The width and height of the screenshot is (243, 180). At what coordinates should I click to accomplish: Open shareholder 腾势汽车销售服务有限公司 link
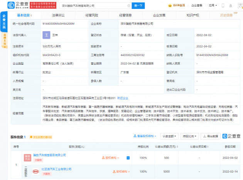pos(50,155)
